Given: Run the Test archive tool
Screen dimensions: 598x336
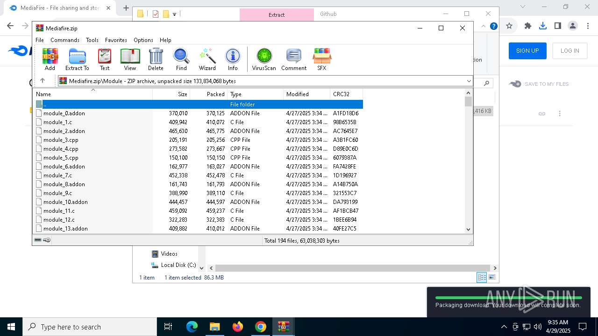Looking at the screenshot, I should pyautogui.click(x=105, y=59).
